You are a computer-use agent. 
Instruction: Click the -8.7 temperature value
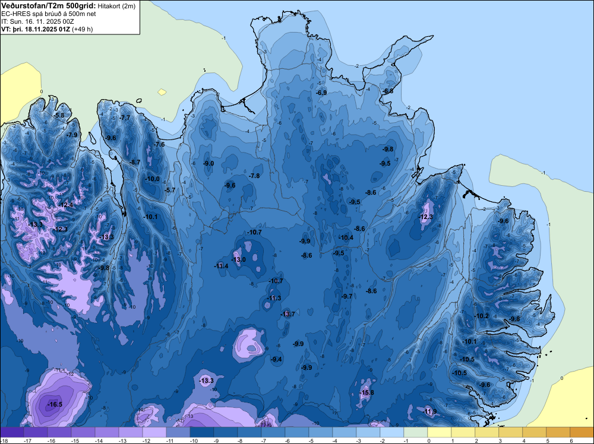tap(134, 162)
